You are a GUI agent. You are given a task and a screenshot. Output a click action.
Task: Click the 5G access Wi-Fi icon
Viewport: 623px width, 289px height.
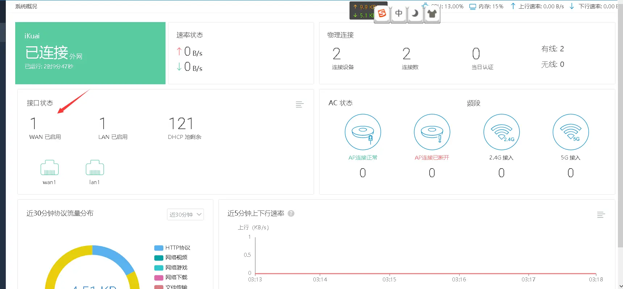pos(571,132)
